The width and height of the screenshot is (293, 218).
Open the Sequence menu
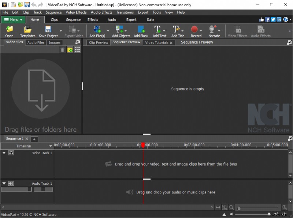(x=53, y=12)
